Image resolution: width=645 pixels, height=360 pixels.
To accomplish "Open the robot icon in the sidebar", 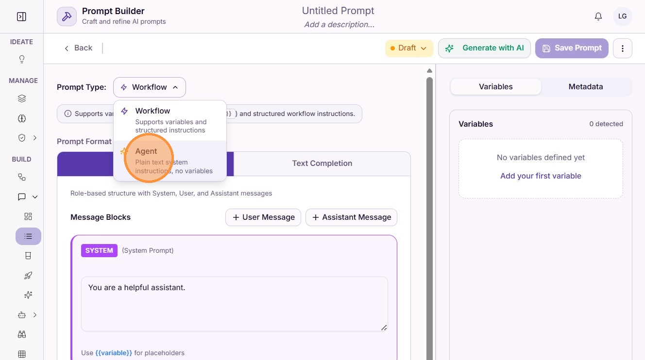I will point(22,315).
